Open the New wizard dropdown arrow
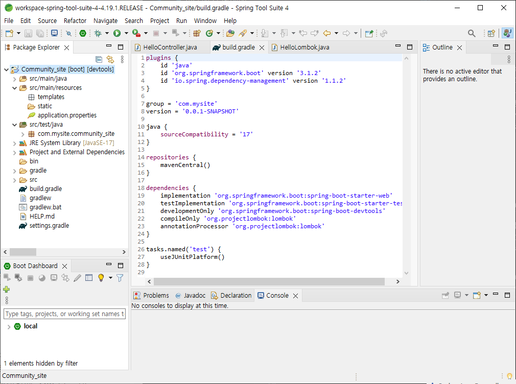The height and width of the screenshot is (384, 516). [18, 33]
